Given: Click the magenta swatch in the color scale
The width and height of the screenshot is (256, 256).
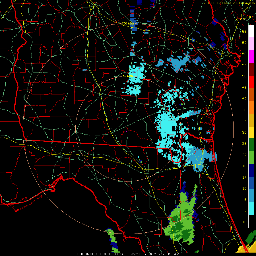Looking at the screenshot, I should [x=251, y=57].
